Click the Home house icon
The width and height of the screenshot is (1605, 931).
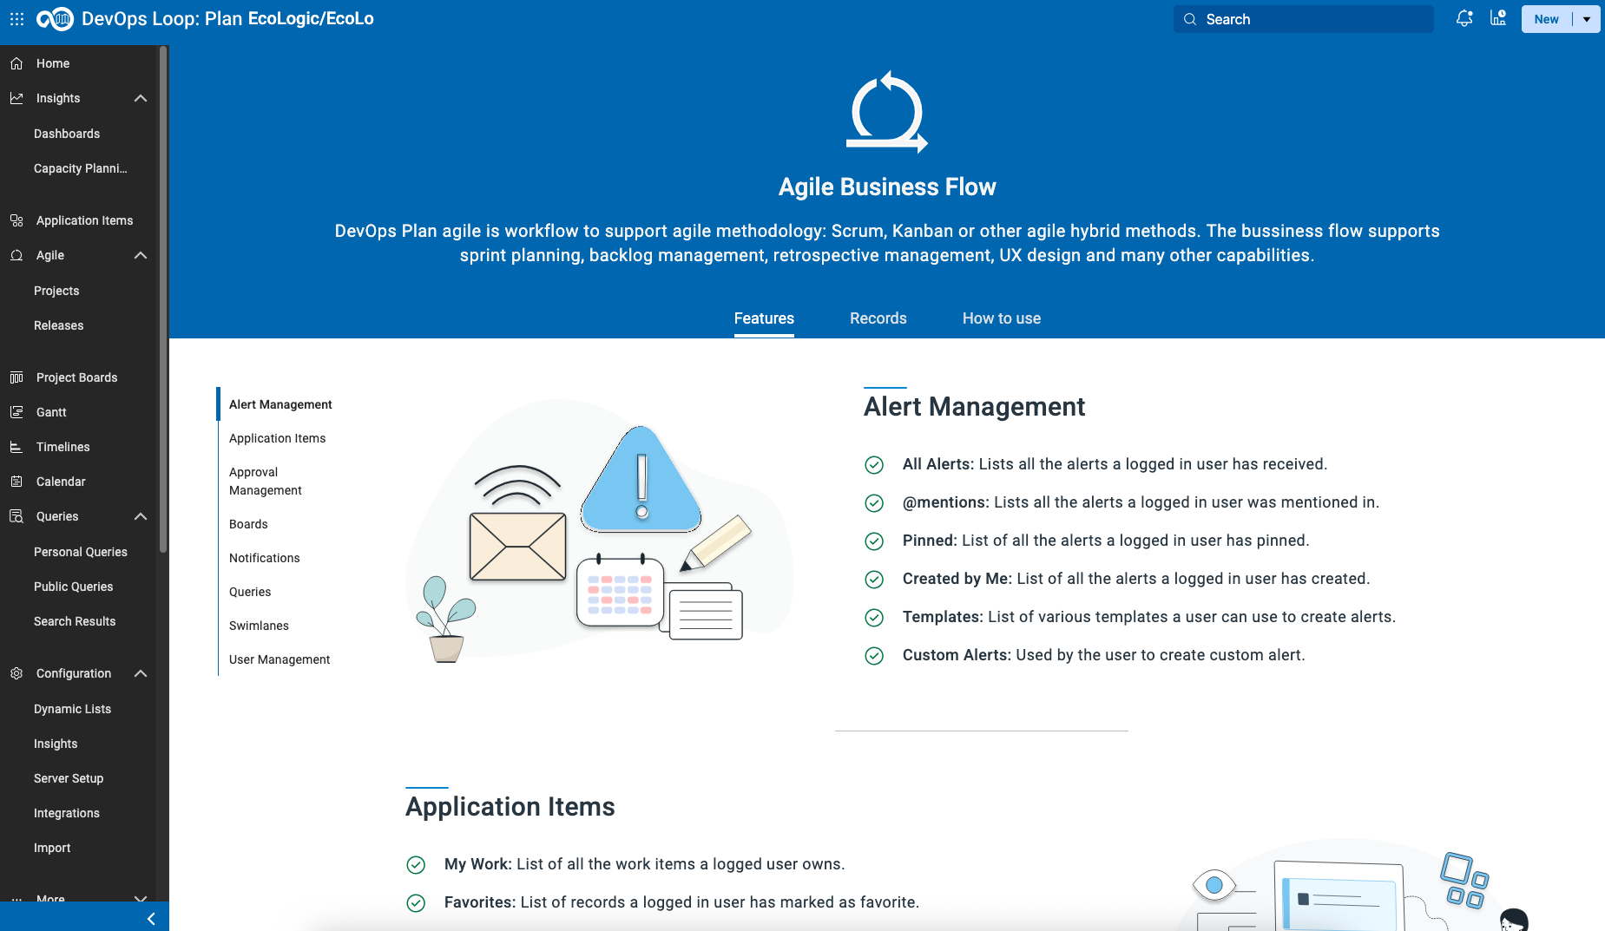[x=16, y=63]
